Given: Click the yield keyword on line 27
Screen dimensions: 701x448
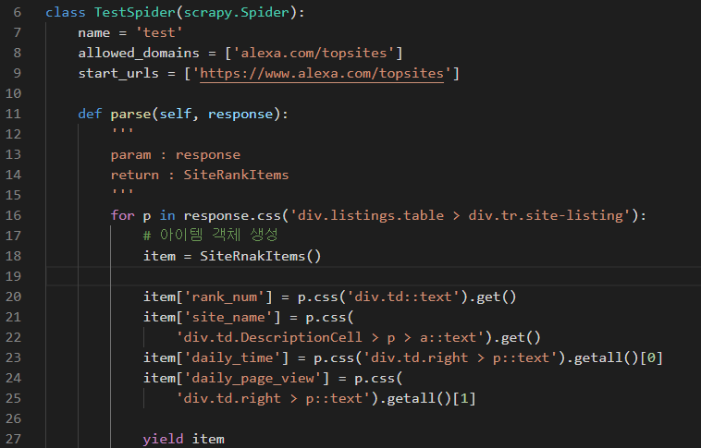Looking at the screenshot, I should (163, 439).
